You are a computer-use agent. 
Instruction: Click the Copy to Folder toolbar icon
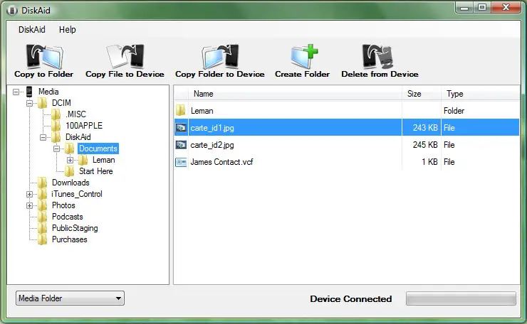44,56
